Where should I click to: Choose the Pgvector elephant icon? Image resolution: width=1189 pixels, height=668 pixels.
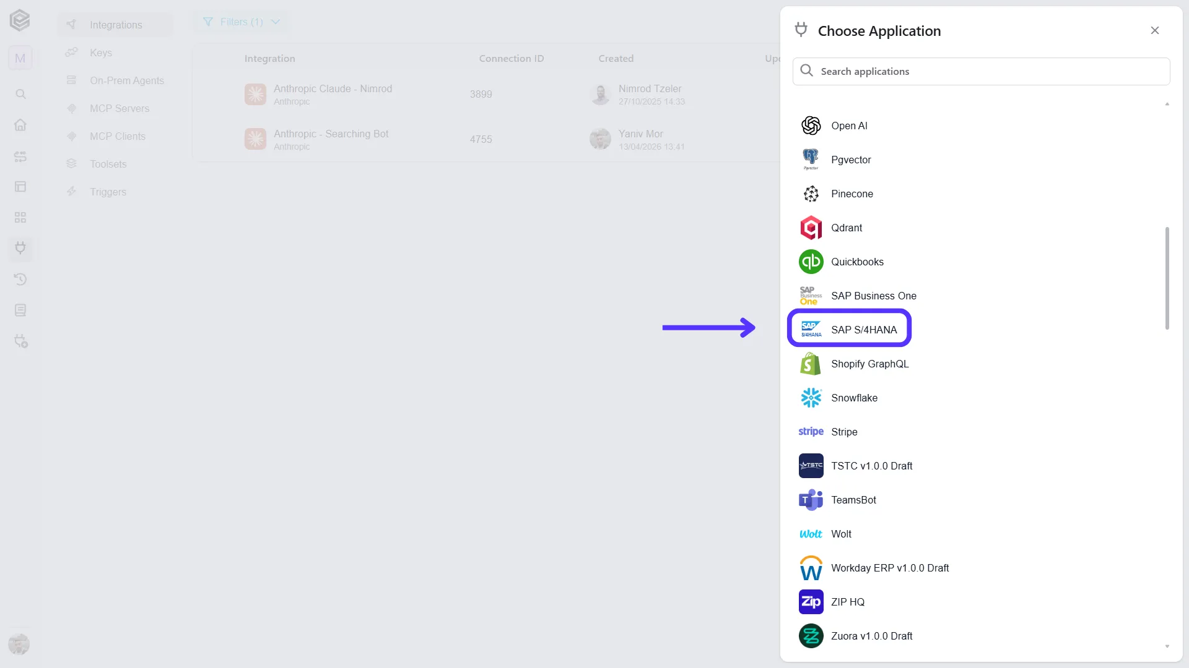(x=811, y=160)
